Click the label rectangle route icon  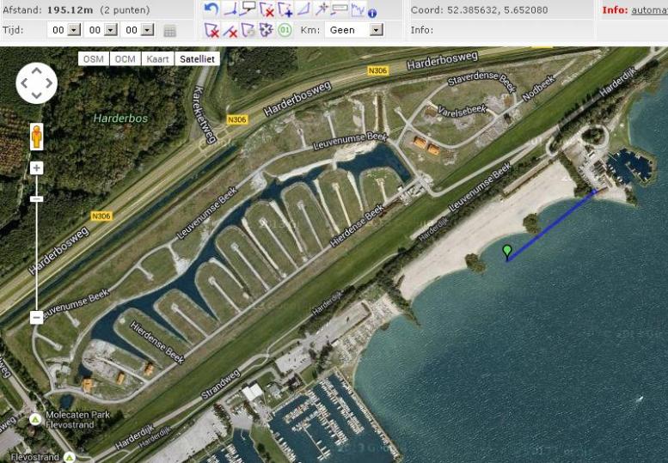point(340,9)
